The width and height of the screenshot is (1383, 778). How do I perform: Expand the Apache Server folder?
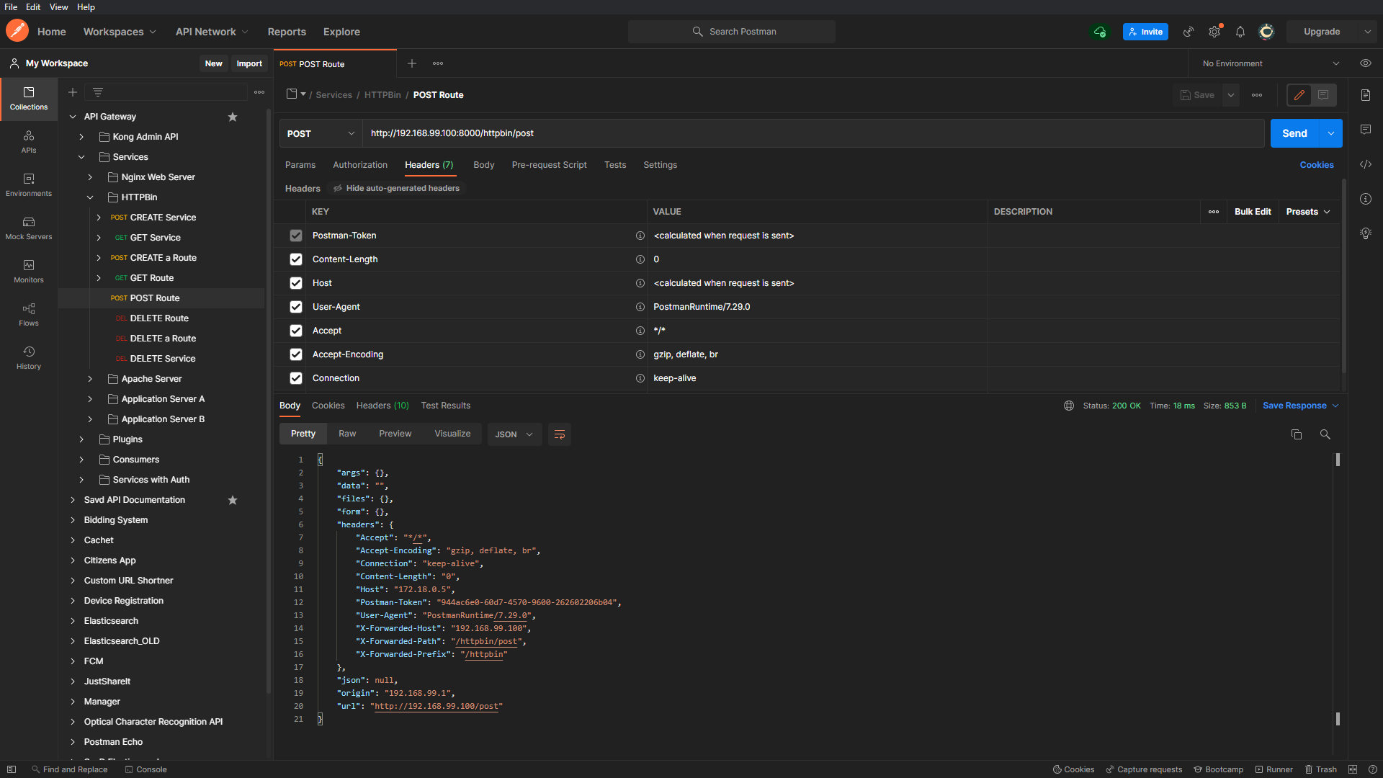click(x=90, y=379)
